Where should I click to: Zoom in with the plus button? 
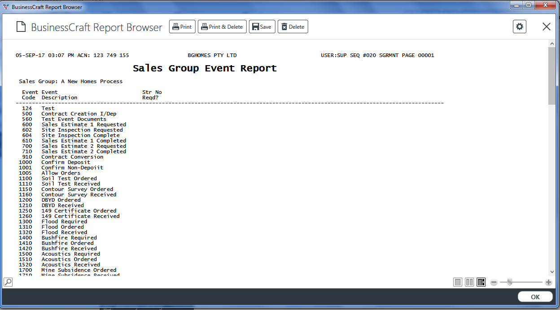coord(548,282)
